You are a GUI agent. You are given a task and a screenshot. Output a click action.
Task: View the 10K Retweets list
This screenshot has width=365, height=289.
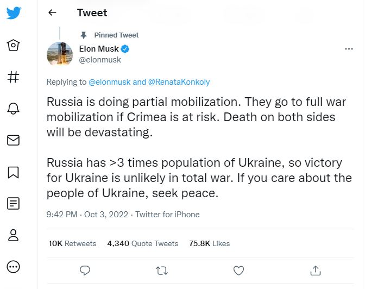click(72, 243)
